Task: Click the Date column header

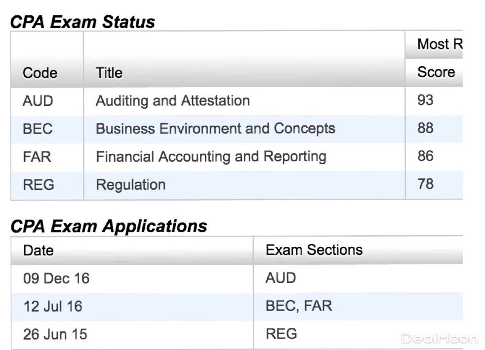Action: pos(38,250)
